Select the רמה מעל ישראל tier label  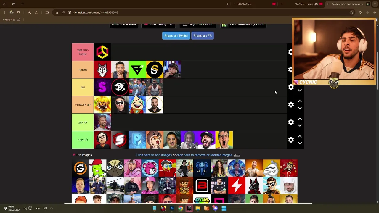point(83,52)
